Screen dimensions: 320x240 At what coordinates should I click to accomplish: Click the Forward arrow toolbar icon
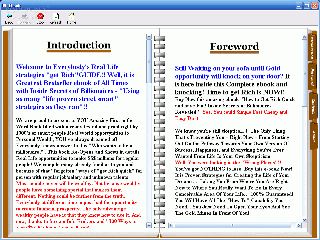tap(24, 16)
